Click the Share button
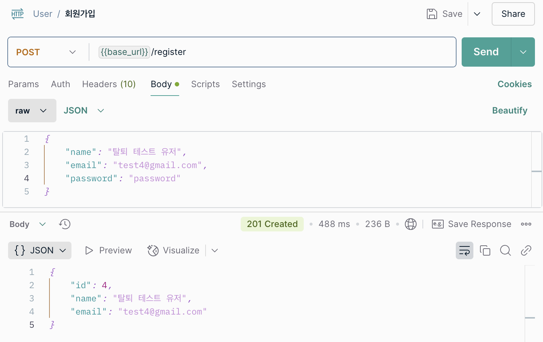This screenshot has width=543, height=342. click(x=513, y=14)
